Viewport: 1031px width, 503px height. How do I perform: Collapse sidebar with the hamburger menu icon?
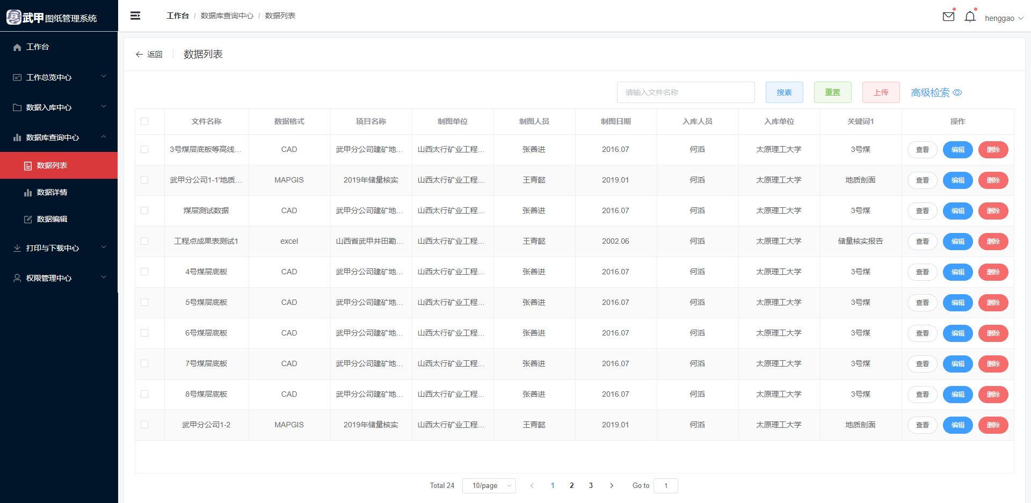(135, 16)
